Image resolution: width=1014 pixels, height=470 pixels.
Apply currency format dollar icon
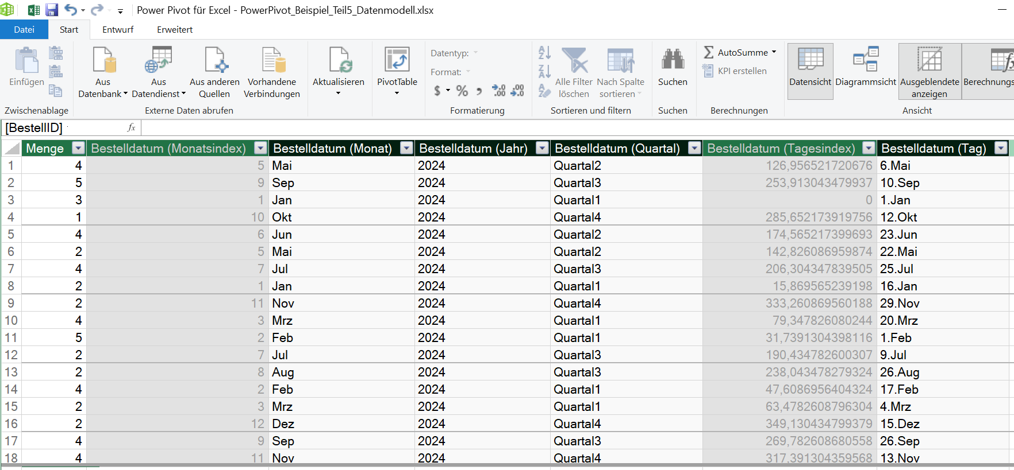pyautogui.click(x=437, y=91)
